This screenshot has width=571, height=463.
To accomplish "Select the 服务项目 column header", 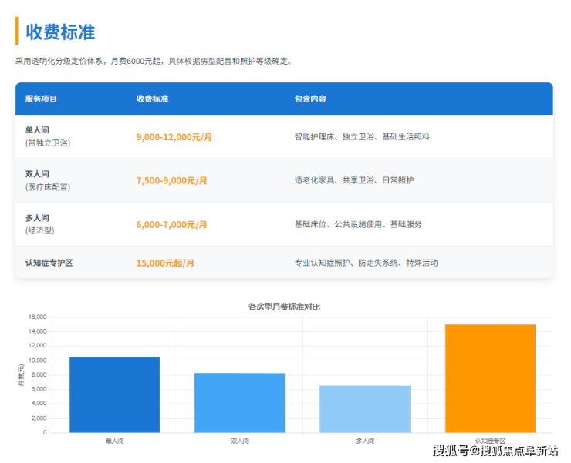I will (41, 99).
